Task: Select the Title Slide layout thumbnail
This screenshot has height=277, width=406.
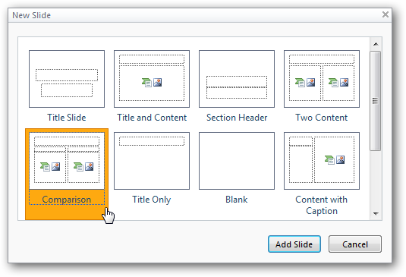Action: (67, 79)
